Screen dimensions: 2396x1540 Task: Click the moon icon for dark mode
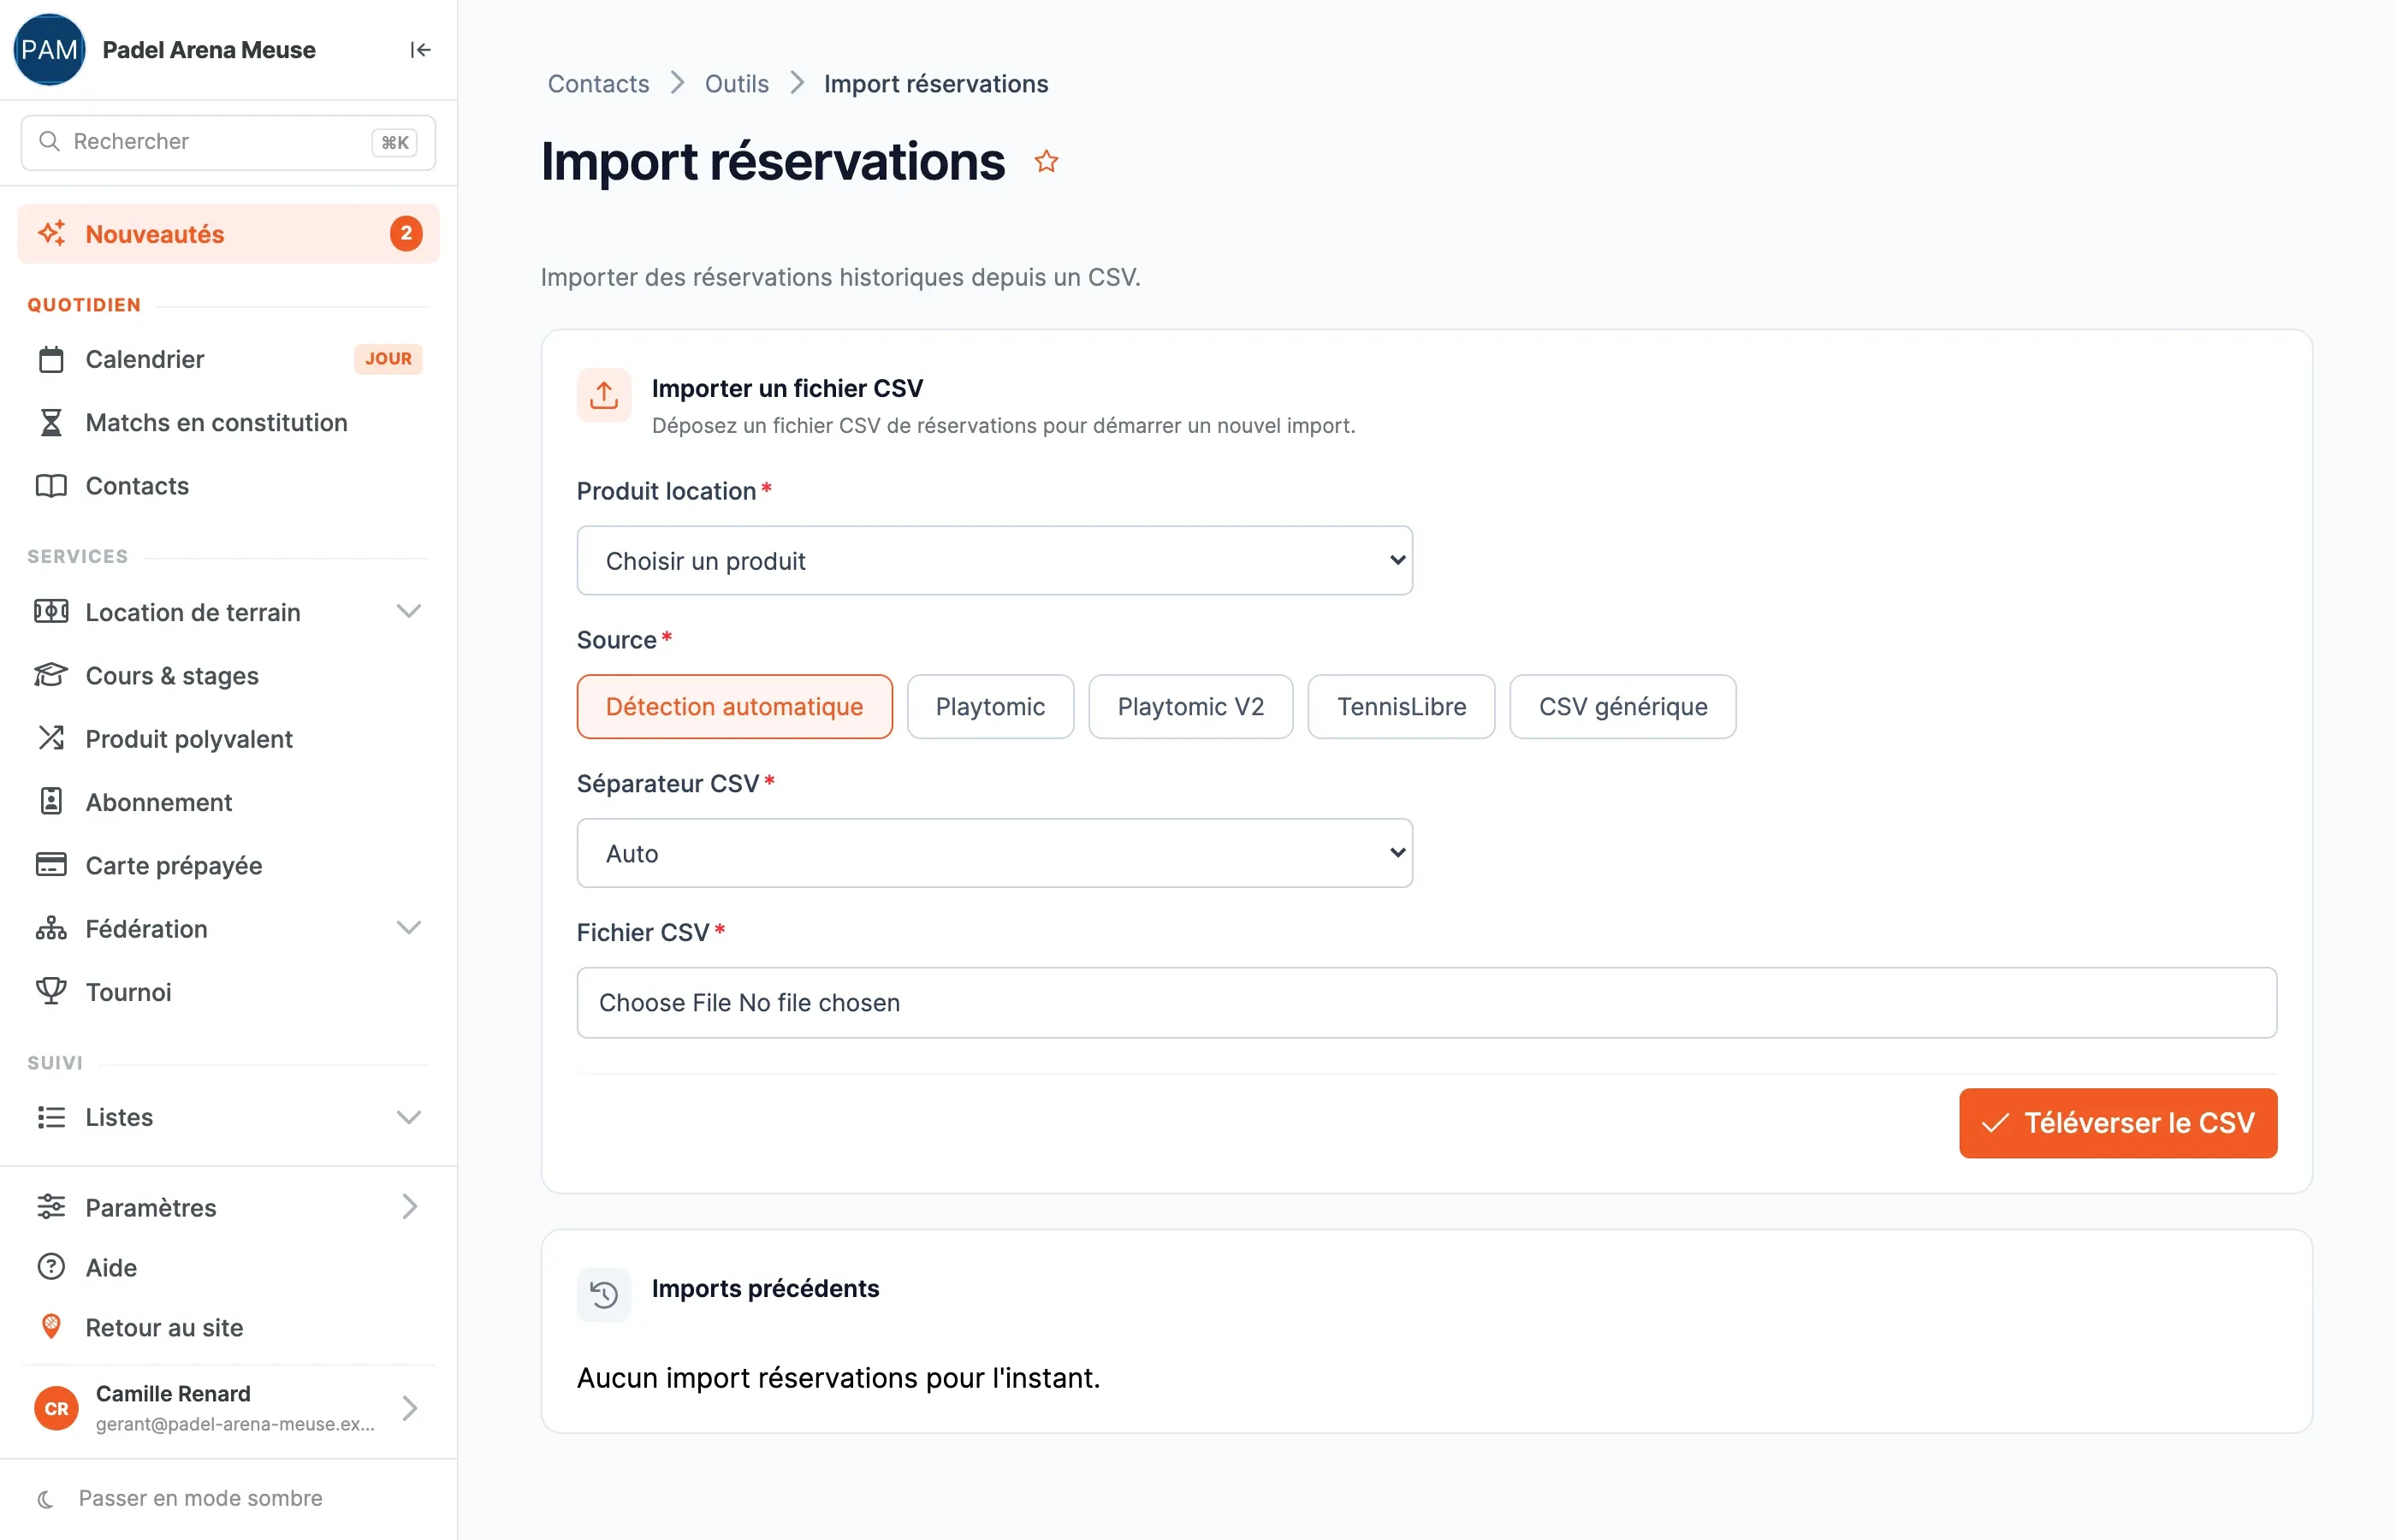[x=45, y=1498]
